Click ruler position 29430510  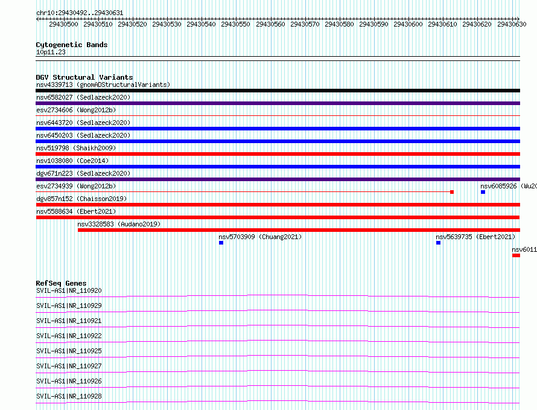(x=98, y=24)
